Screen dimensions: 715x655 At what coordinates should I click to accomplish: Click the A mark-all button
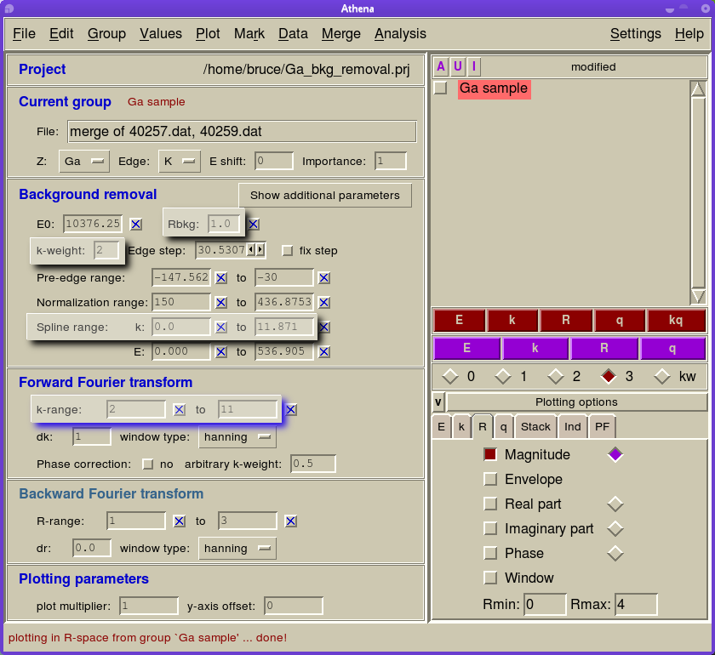440,66
